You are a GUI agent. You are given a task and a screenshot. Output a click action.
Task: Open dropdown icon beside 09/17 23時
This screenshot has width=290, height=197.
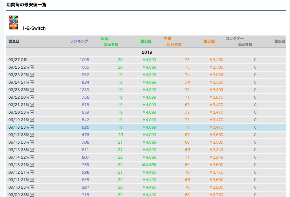coord(32,135)
